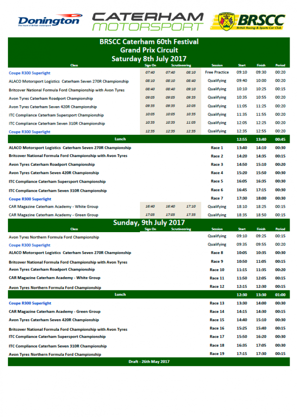Click the Donington logo
Viewport: 297px width, 417px height.
(x=49, y=21)
